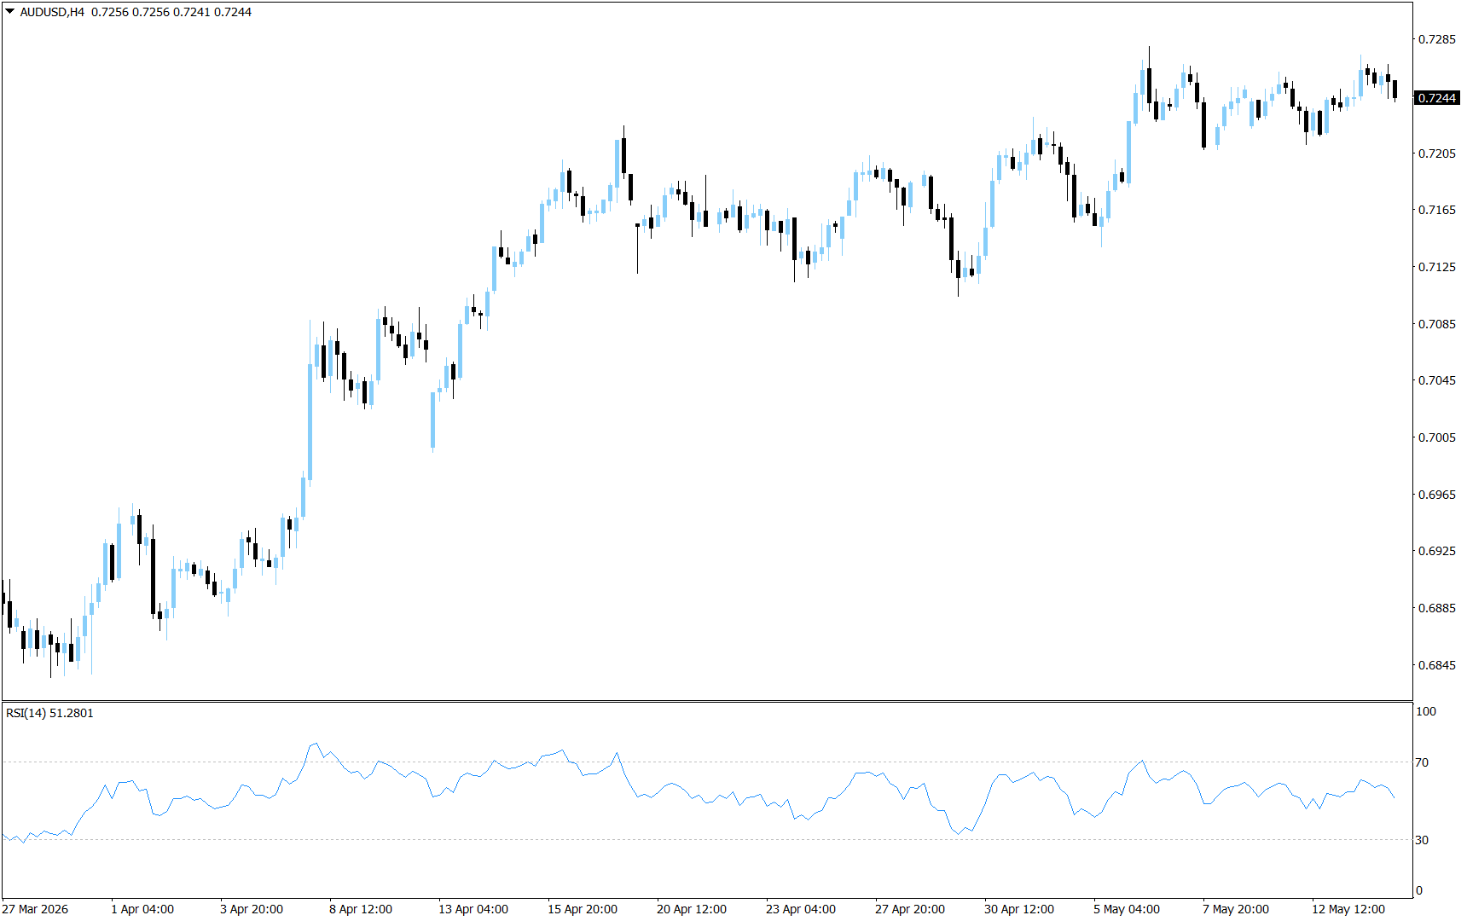Screen dimensions: 1467x921
Task: Click the RSI oversold level label 30
Action: pos(1422,840)
